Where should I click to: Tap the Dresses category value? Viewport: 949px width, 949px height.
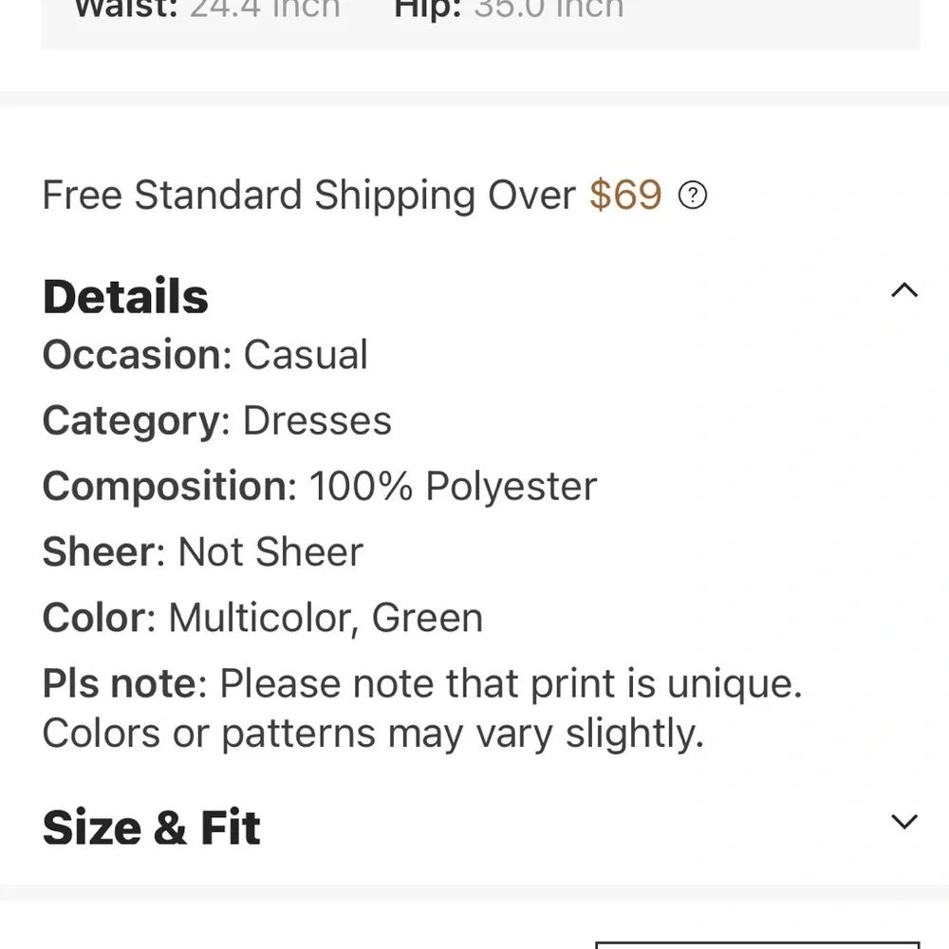(x=317, y=420)
